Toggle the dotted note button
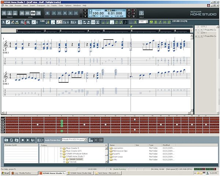The height and width of the screenshot is (176, 220). coord(131,22)
